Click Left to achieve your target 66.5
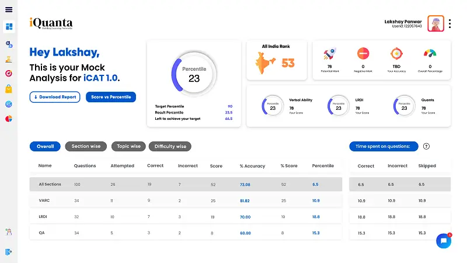467x263 pixels. pyautogui.click(x=229, y=119)
